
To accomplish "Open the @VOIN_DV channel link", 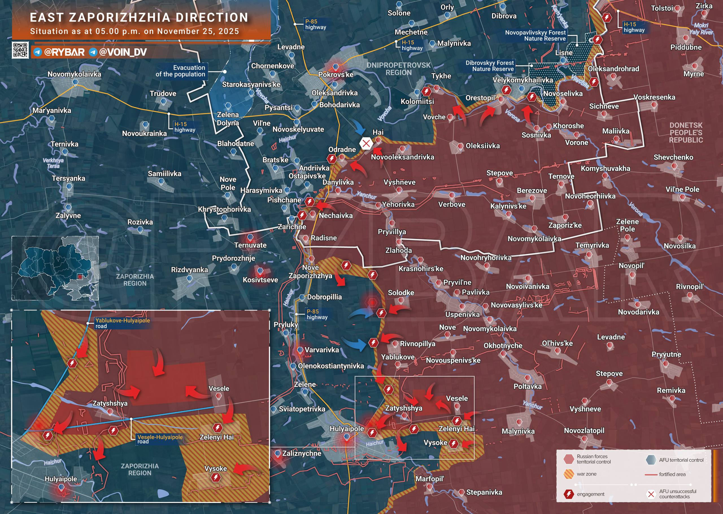I will click(x=123, y=52).
